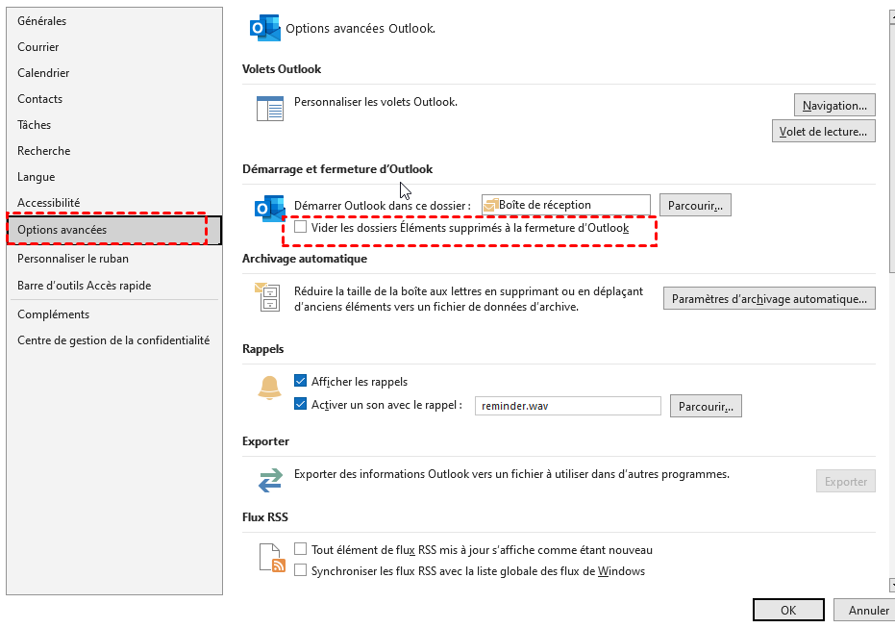Open the Langue category
Screen dimensions: 895x628
coord(114,176)
